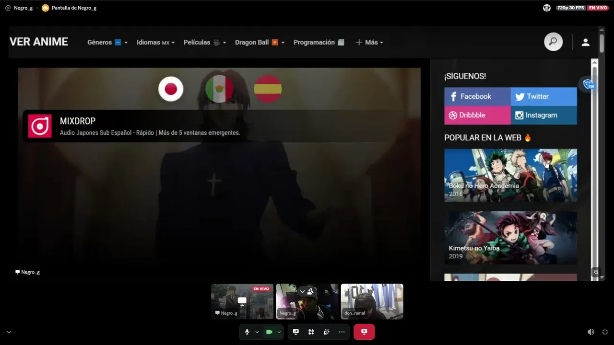Click the VER ANIME site logo

coord(39,42)
